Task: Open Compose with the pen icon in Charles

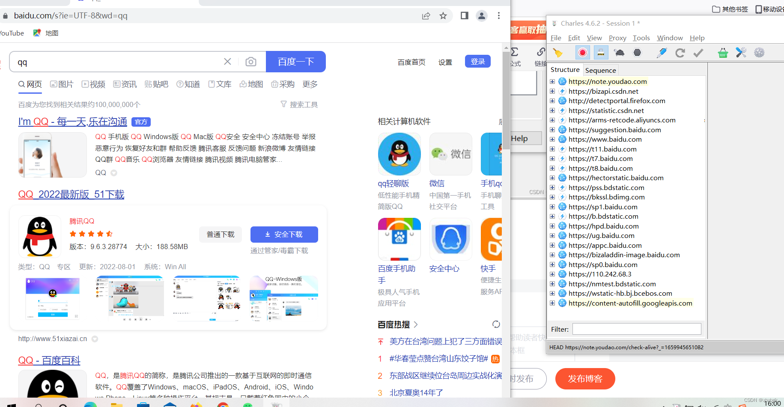Action: [662, 53]
